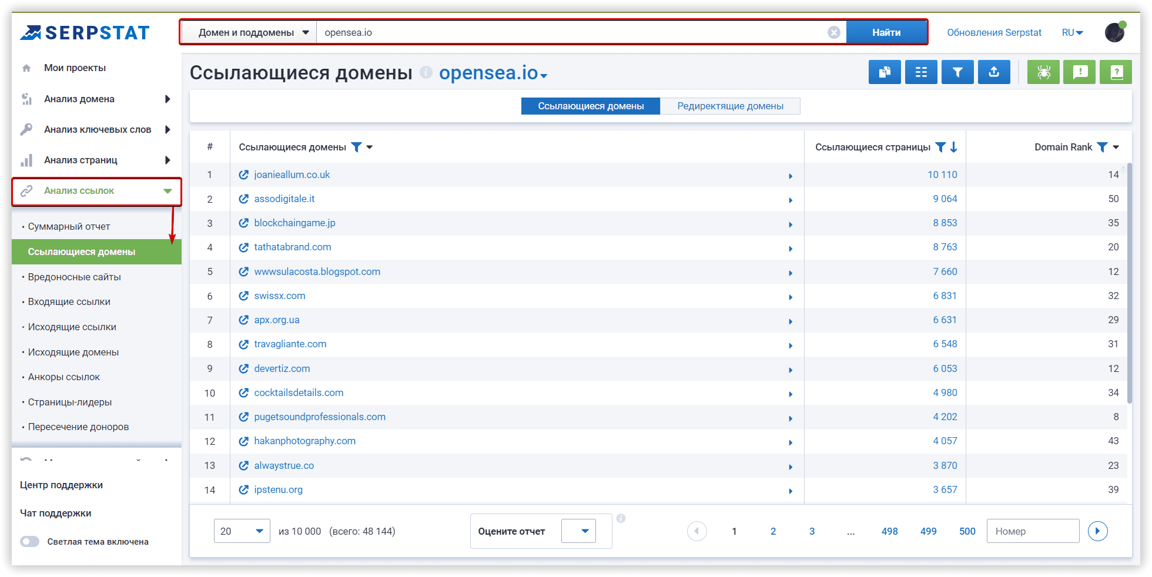Expand row arrow for tathatabrand.com

point(791,249)
